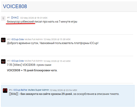Open ICCup.Cola profile link in post #2
This screenshot has width=137, height=108.
[x=18, y=39]
